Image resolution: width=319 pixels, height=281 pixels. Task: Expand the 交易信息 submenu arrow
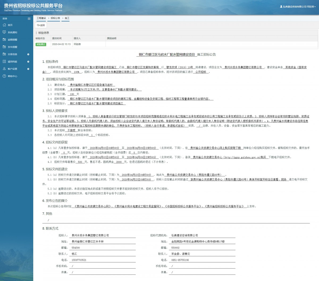coord(28,54)
